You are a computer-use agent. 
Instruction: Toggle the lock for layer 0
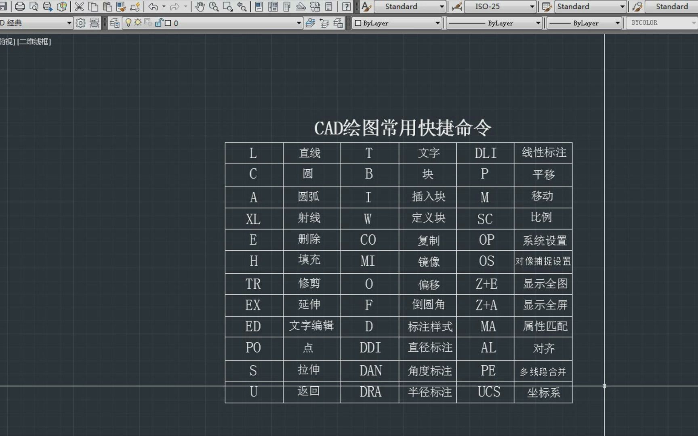coord(158,23)
